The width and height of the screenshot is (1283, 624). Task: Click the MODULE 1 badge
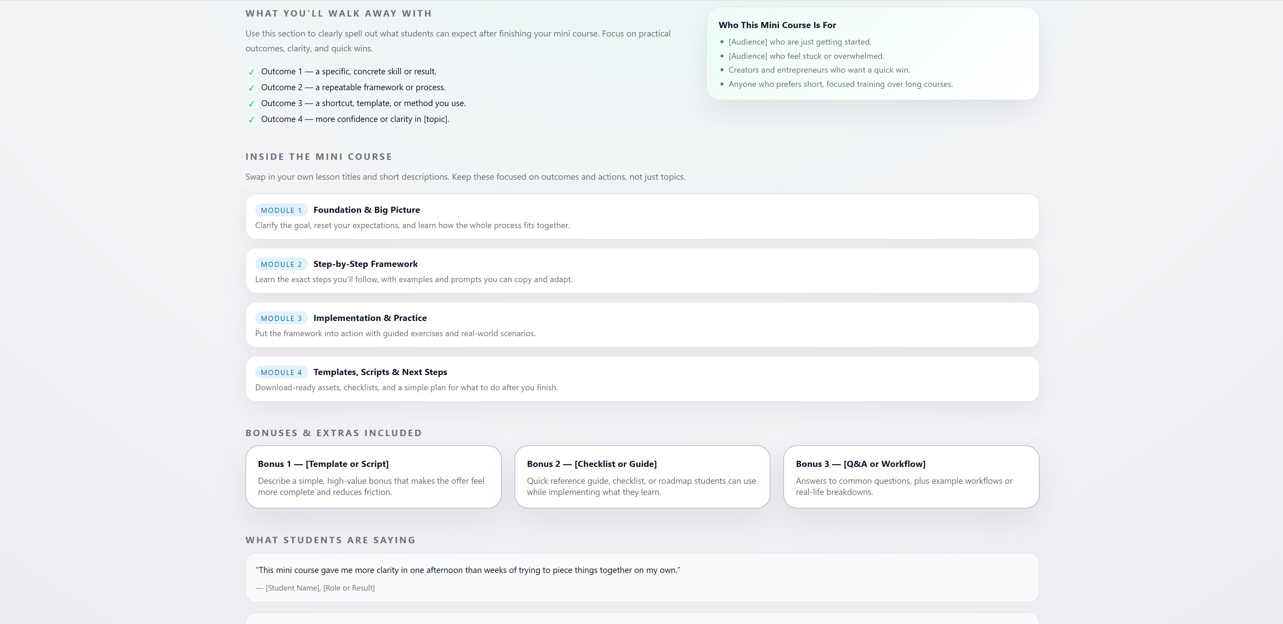click(x=281, y=210)
